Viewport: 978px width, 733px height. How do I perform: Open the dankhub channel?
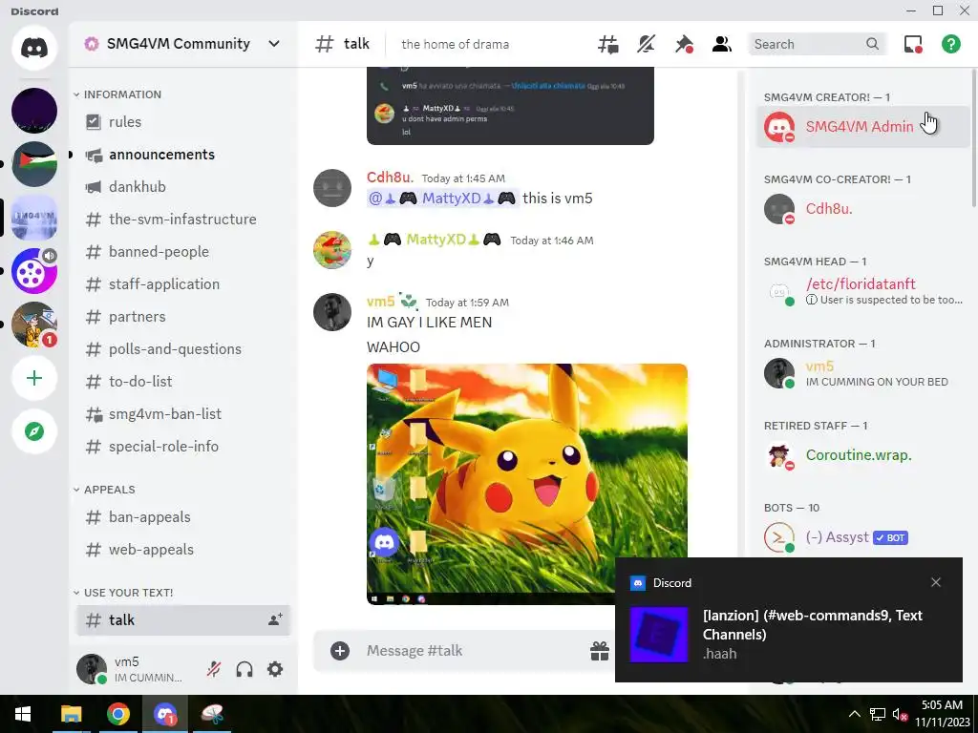(182, 186)
